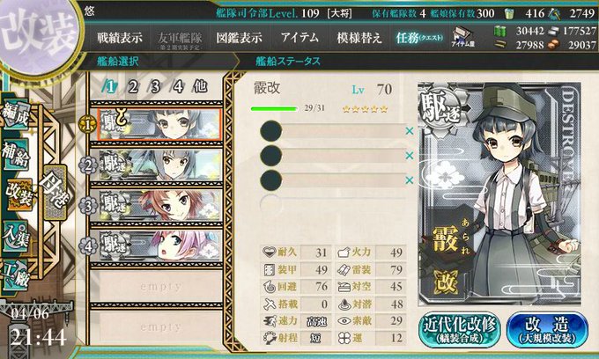The image size is (599, 359).
Task: Open the アイテム屋 item shop icon
Action: pos(462,37)
